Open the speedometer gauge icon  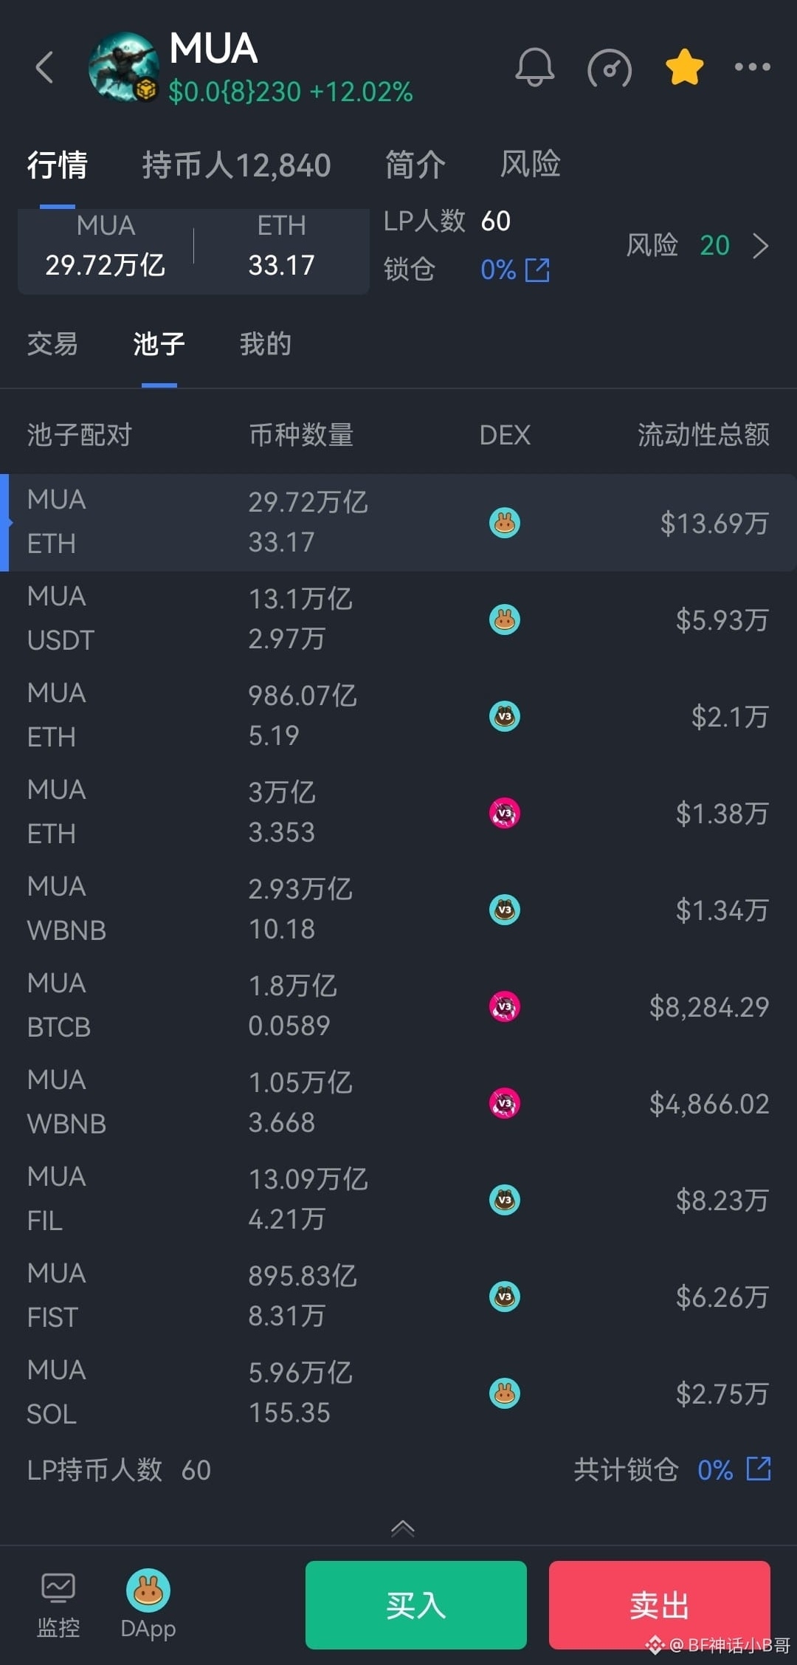point(609,69)
